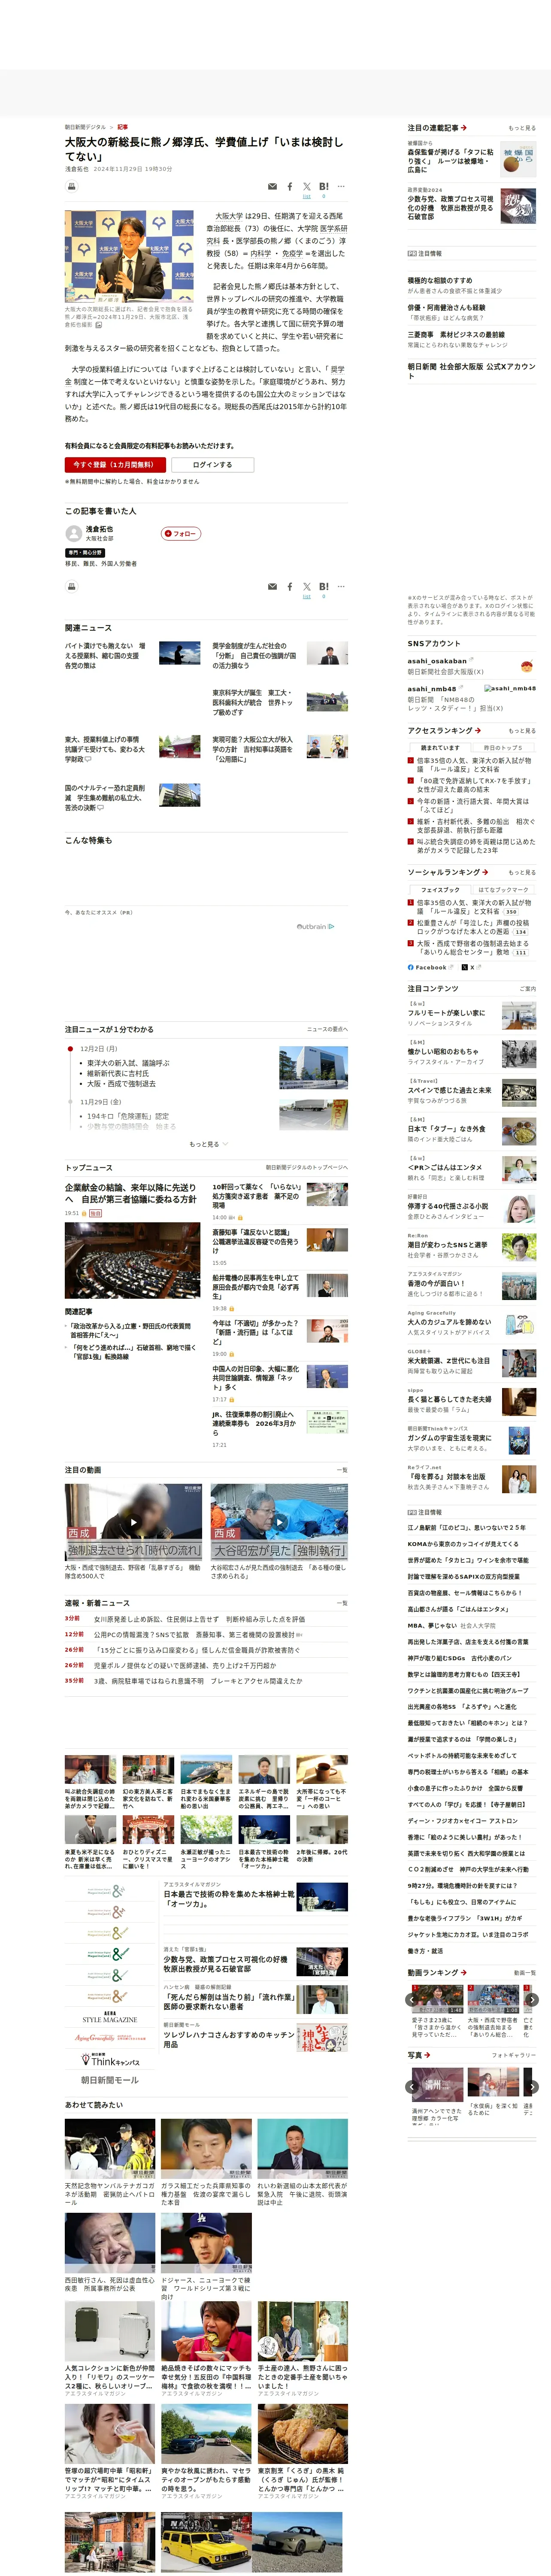Click 朝日新聞デジタルのトップページへ link

pyautogui.click(x=306, y=1167)
